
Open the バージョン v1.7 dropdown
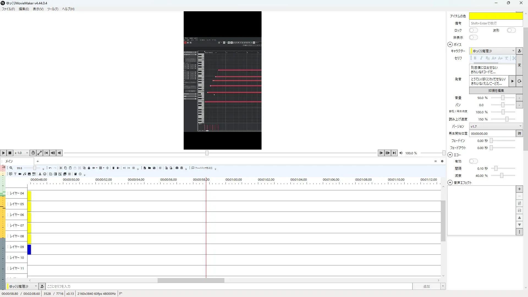pyautogui.click(x=496, y=126)
